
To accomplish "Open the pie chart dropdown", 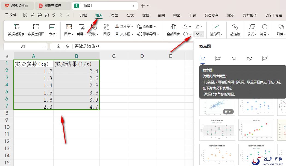I will pos(187,34).
